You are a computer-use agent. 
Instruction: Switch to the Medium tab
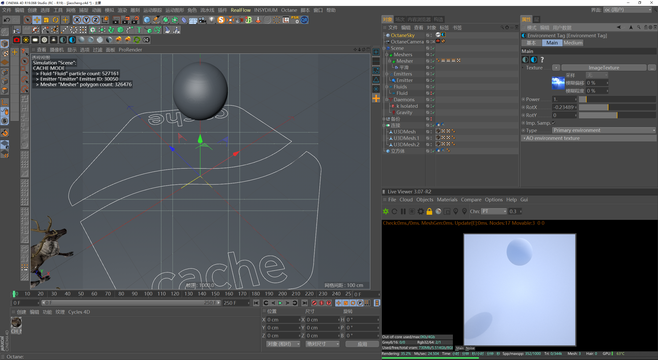pyautogui.click(x=573, y=43)
